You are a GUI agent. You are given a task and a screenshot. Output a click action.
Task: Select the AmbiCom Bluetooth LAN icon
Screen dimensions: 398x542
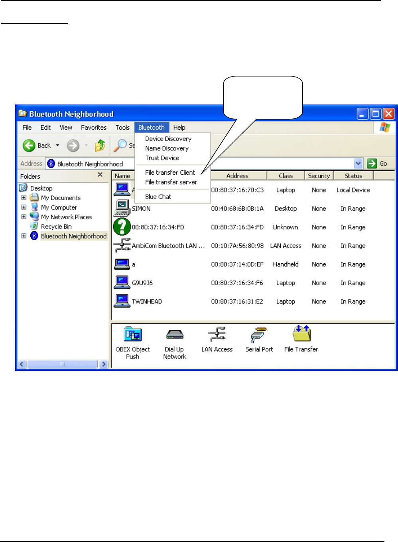pyautogui.click(x=122, y=245)
